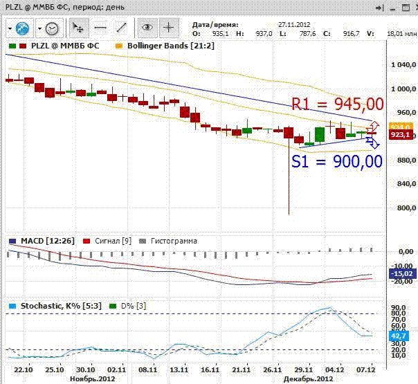Screen dimensions: 418x384
Task: Click Bollinger Bands [21:2] legend label
Action: (171, 46)
